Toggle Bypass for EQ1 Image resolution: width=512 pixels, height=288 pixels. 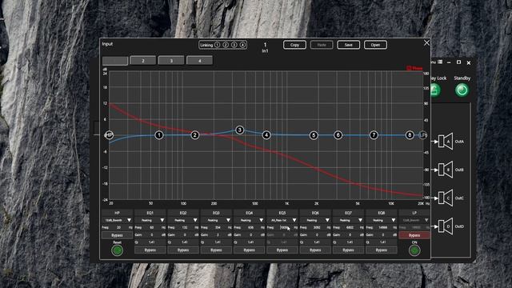(150, 250)
